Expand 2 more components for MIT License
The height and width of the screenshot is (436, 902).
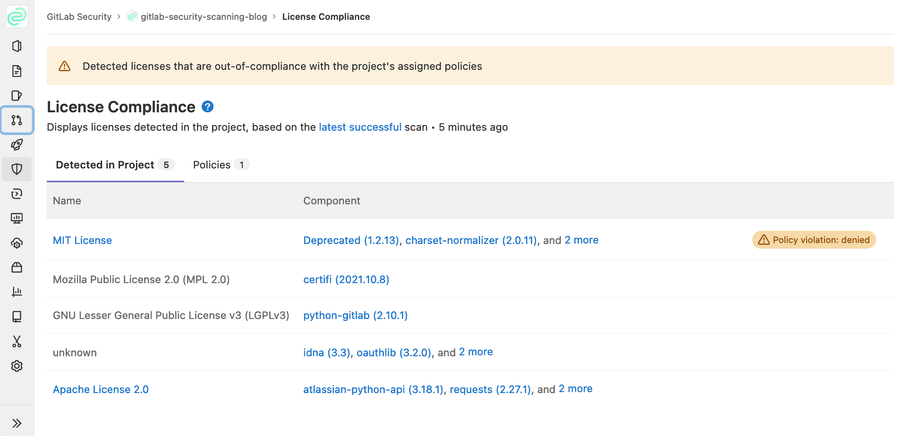[x=581, y=240]
